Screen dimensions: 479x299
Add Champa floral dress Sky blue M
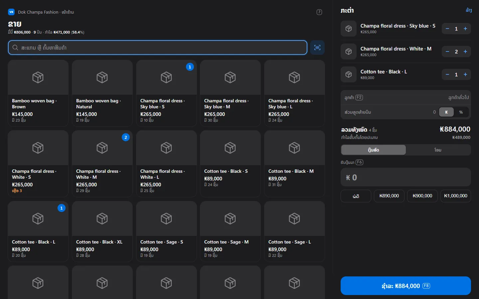pos(230,93)
